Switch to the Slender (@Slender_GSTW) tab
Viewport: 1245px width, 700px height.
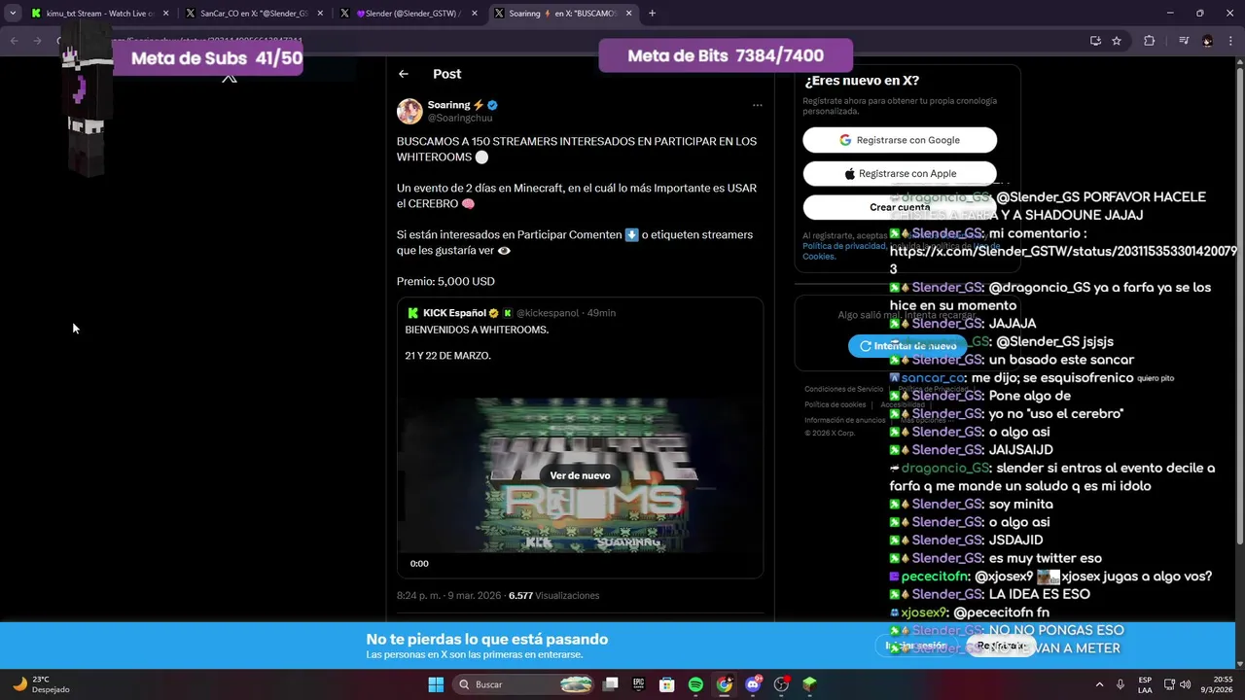click(x=409, y=14)
